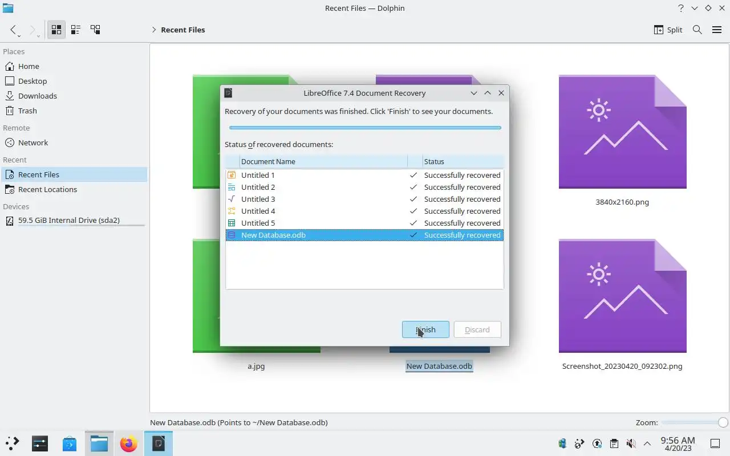Go forward using the Dolphin forward arrow
This screenshot has width=730, height=456.
(x=33, y=30)
